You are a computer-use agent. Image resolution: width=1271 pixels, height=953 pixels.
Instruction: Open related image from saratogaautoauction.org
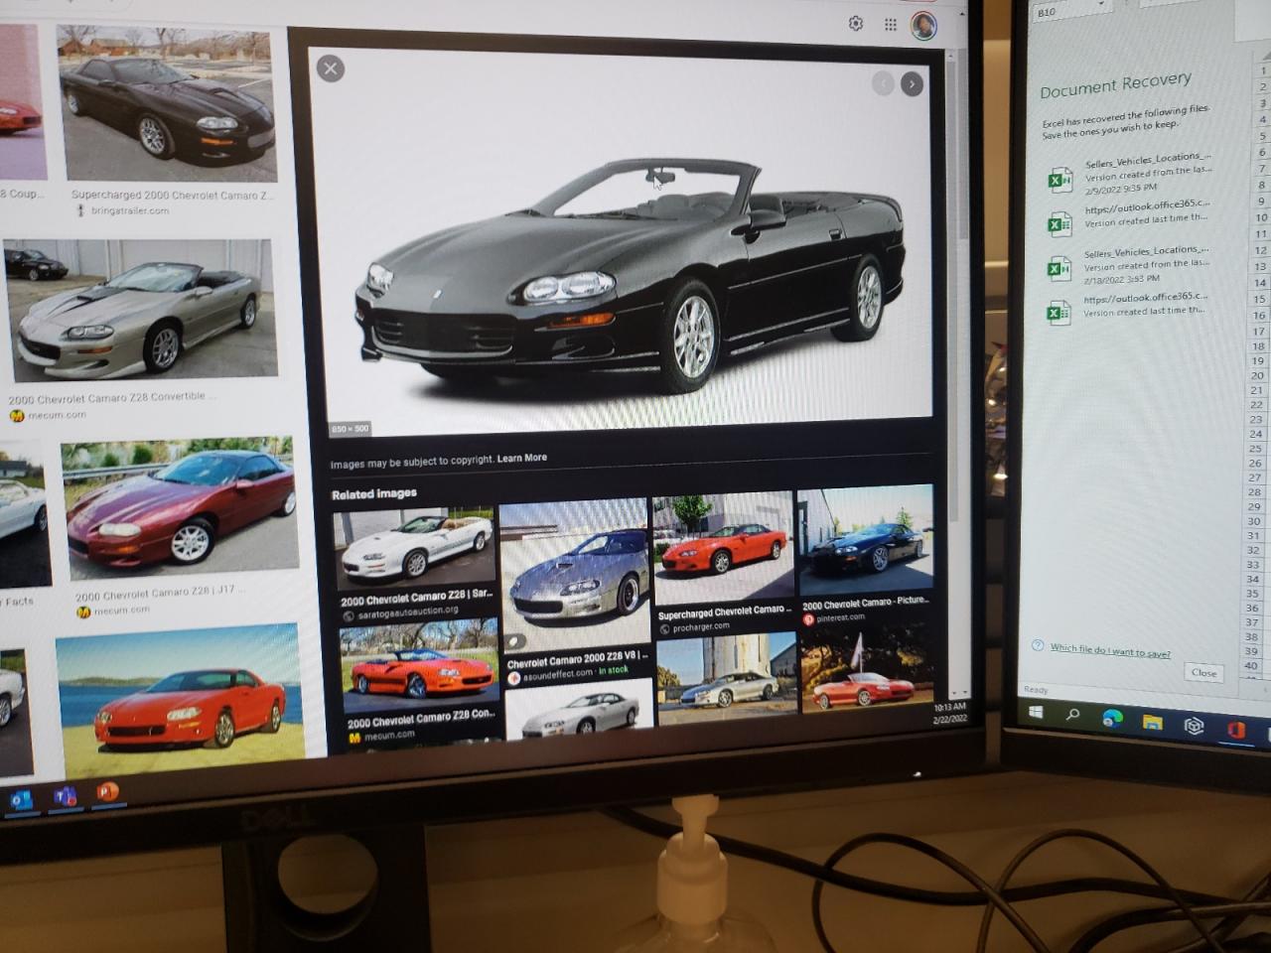click(x=413, y=550)
